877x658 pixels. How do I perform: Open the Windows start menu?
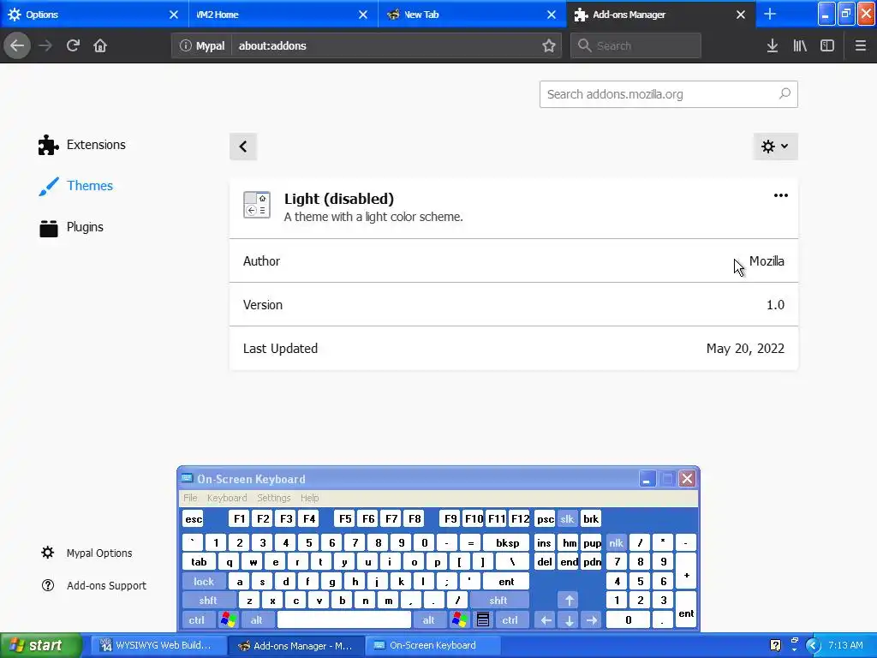(40, 645)
